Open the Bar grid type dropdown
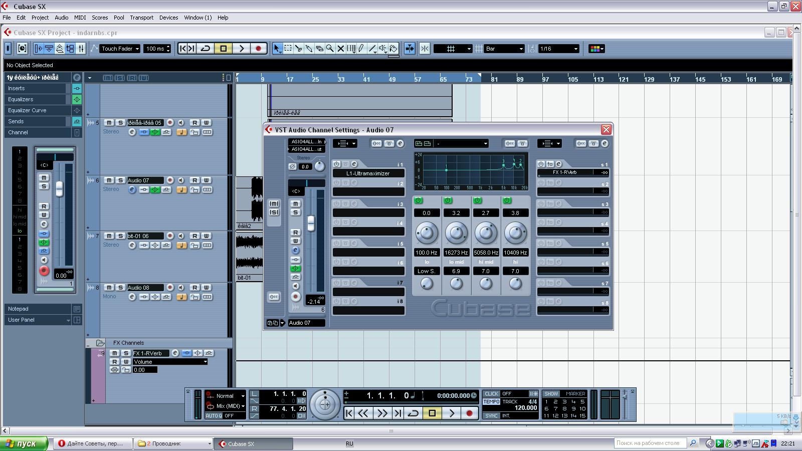The width and height of the screenshot is (802, 451). coord(504,49)
